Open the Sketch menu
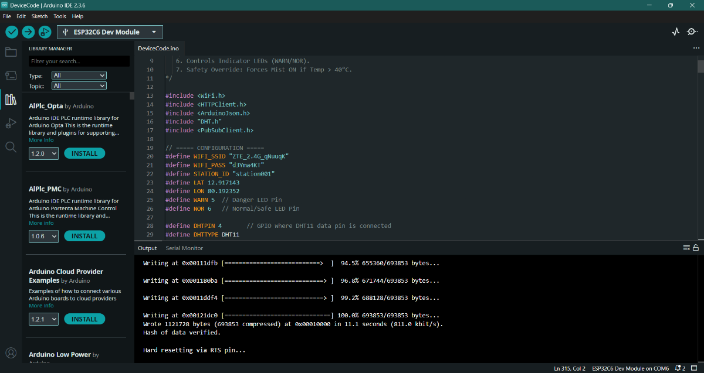704x373 pixels. tap(39, 16)
